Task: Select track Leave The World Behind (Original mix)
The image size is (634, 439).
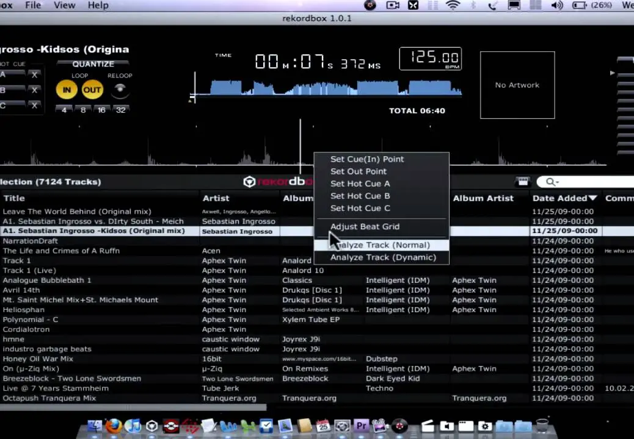Action: tap(77, 212)
